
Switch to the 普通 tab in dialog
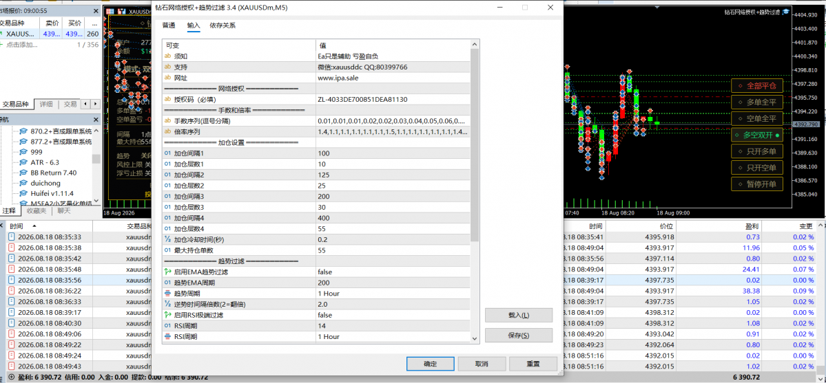169,25
